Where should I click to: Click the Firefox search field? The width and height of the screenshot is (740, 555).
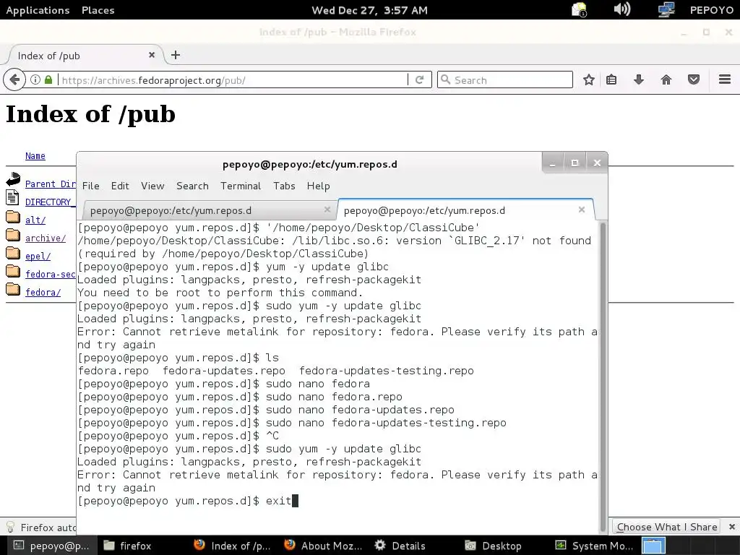tap(505, 79)
